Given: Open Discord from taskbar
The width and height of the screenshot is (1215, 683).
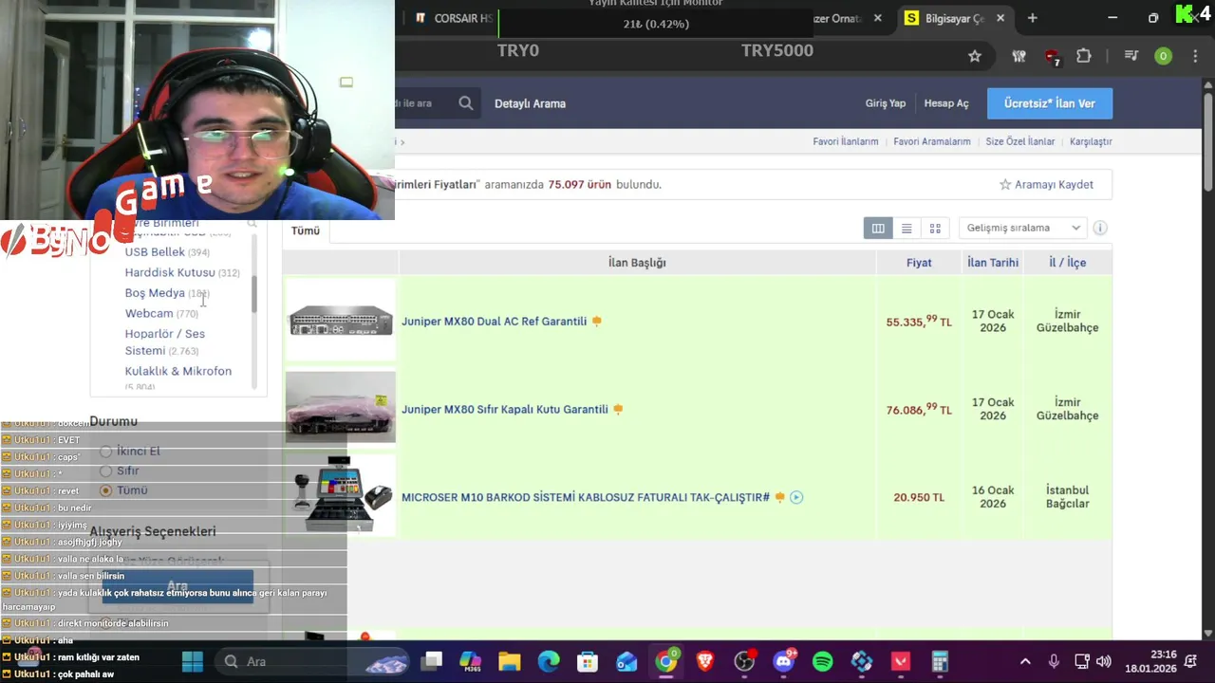Looking at the screenshot, I should [784, 661].
